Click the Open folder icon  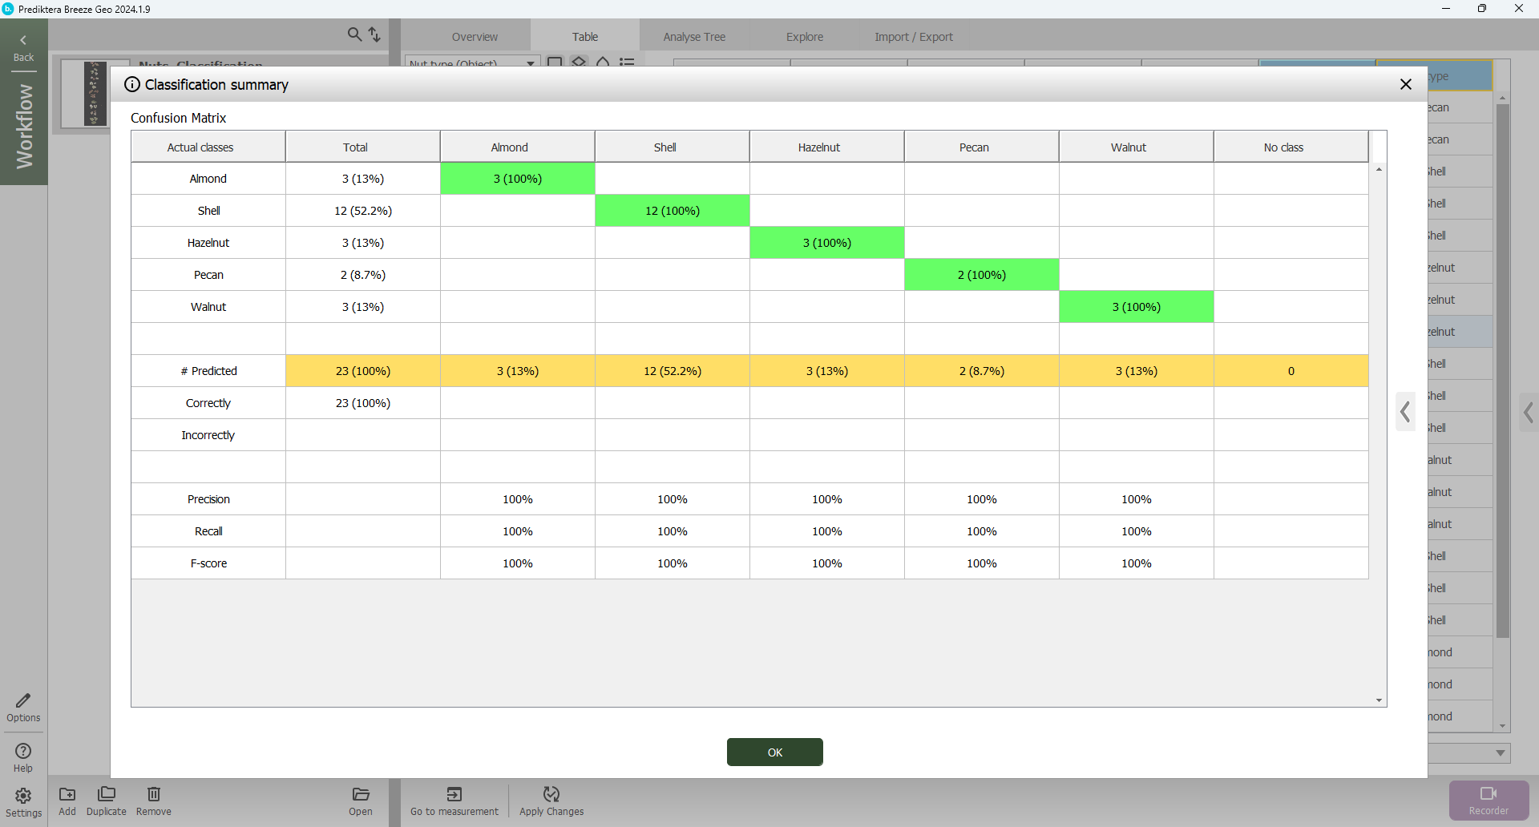coord(361,794)
